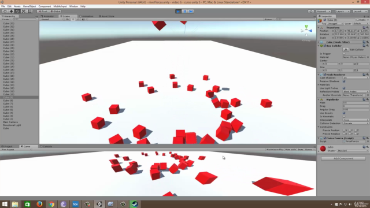Screen dimensions: 370x208
Task: Enable Is Trigger checkbox
Action: pos(344,54)
